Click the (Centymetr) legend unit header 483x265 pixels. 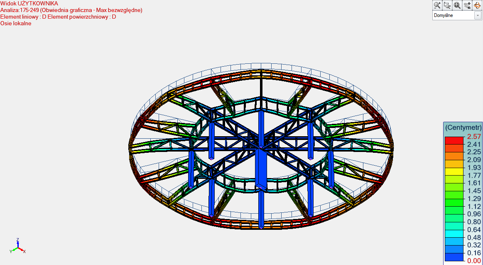point(463,128)
